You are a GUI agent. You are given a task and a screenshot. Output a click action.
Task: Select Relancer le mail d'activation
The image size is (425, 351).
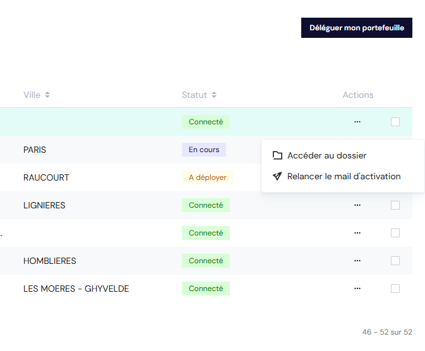click(x=344, y=177)
